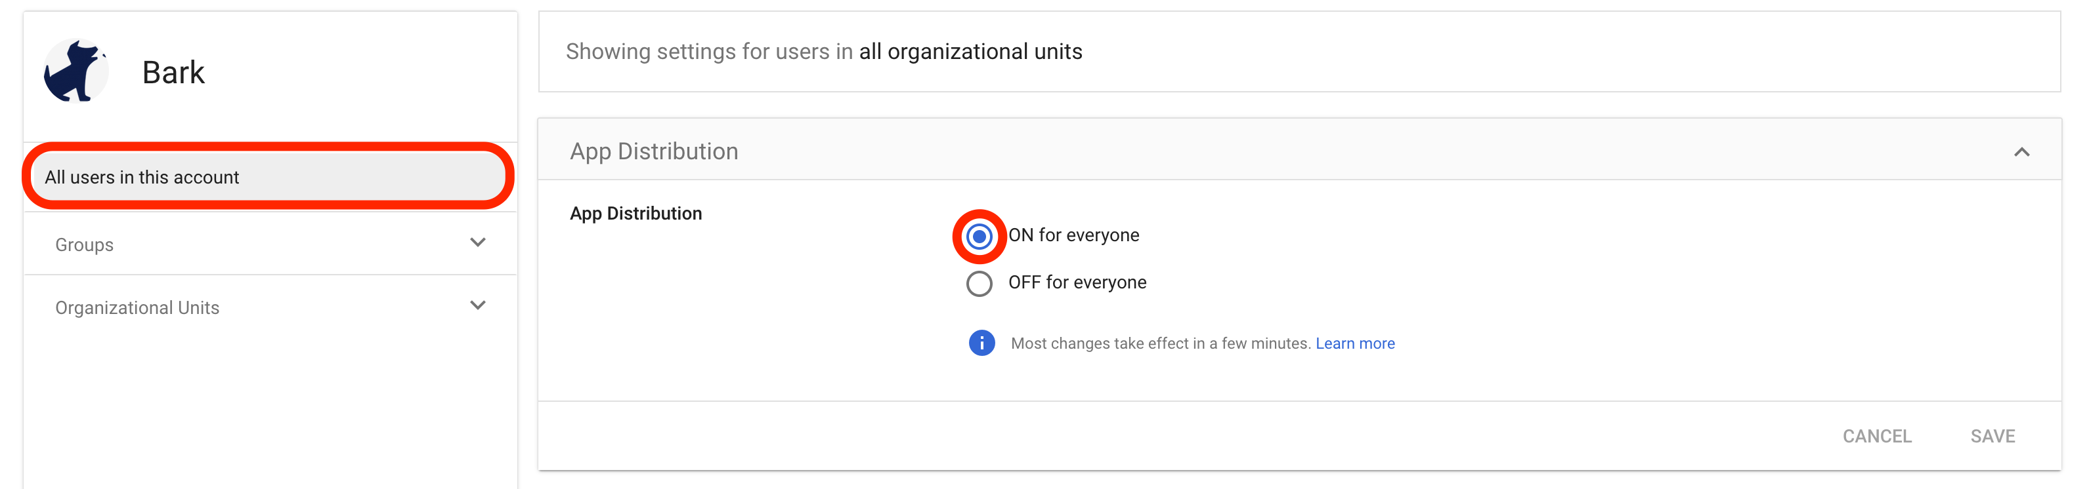Image resolution: width=2089 pixels, height=489 pixels.
Task: Open the Groups section in the sidebar
Action: tap(270, 244)
